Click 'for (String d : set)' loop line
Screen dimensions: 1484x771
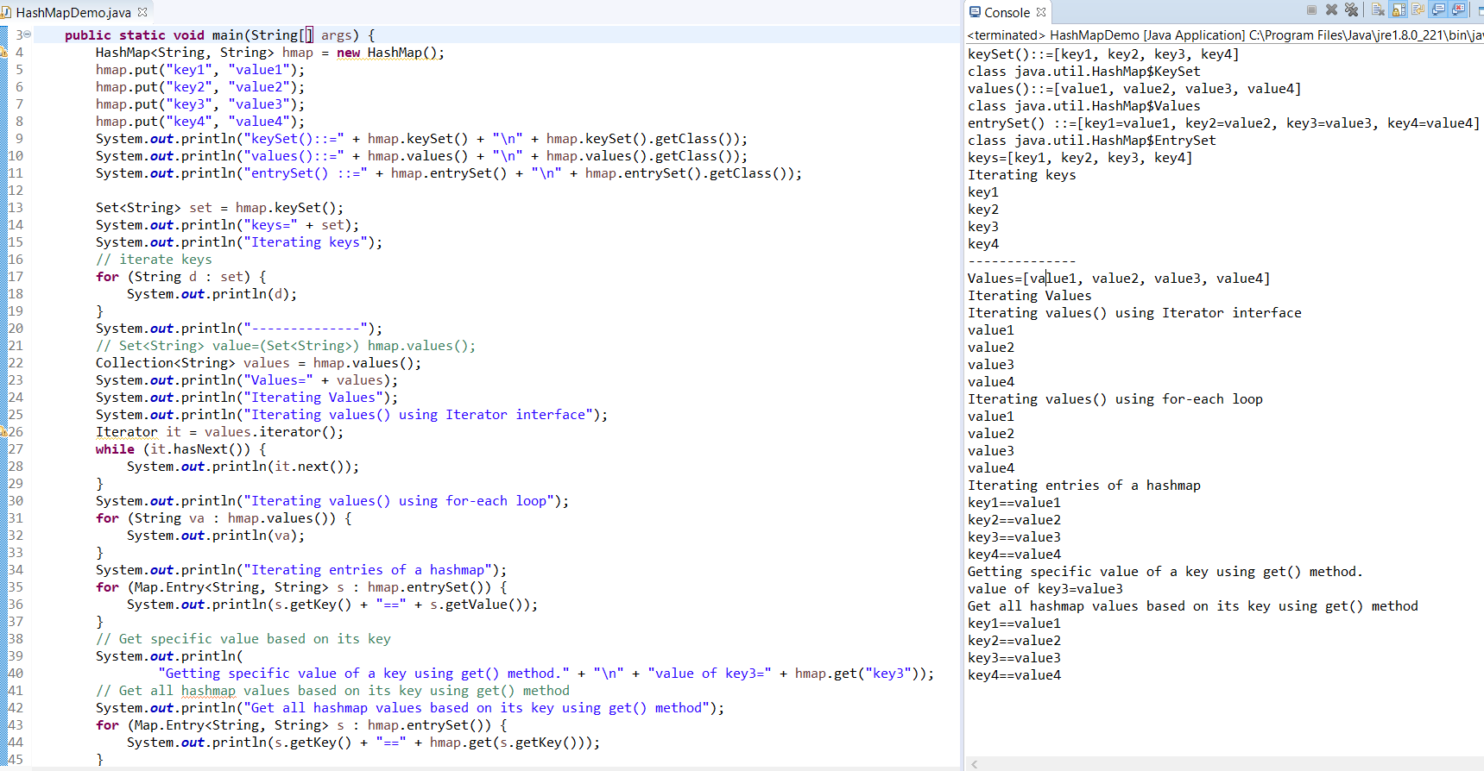181,276
